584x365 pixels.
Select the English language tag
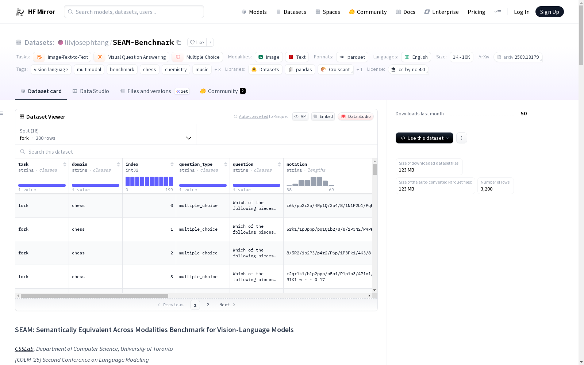coord(416,57)
